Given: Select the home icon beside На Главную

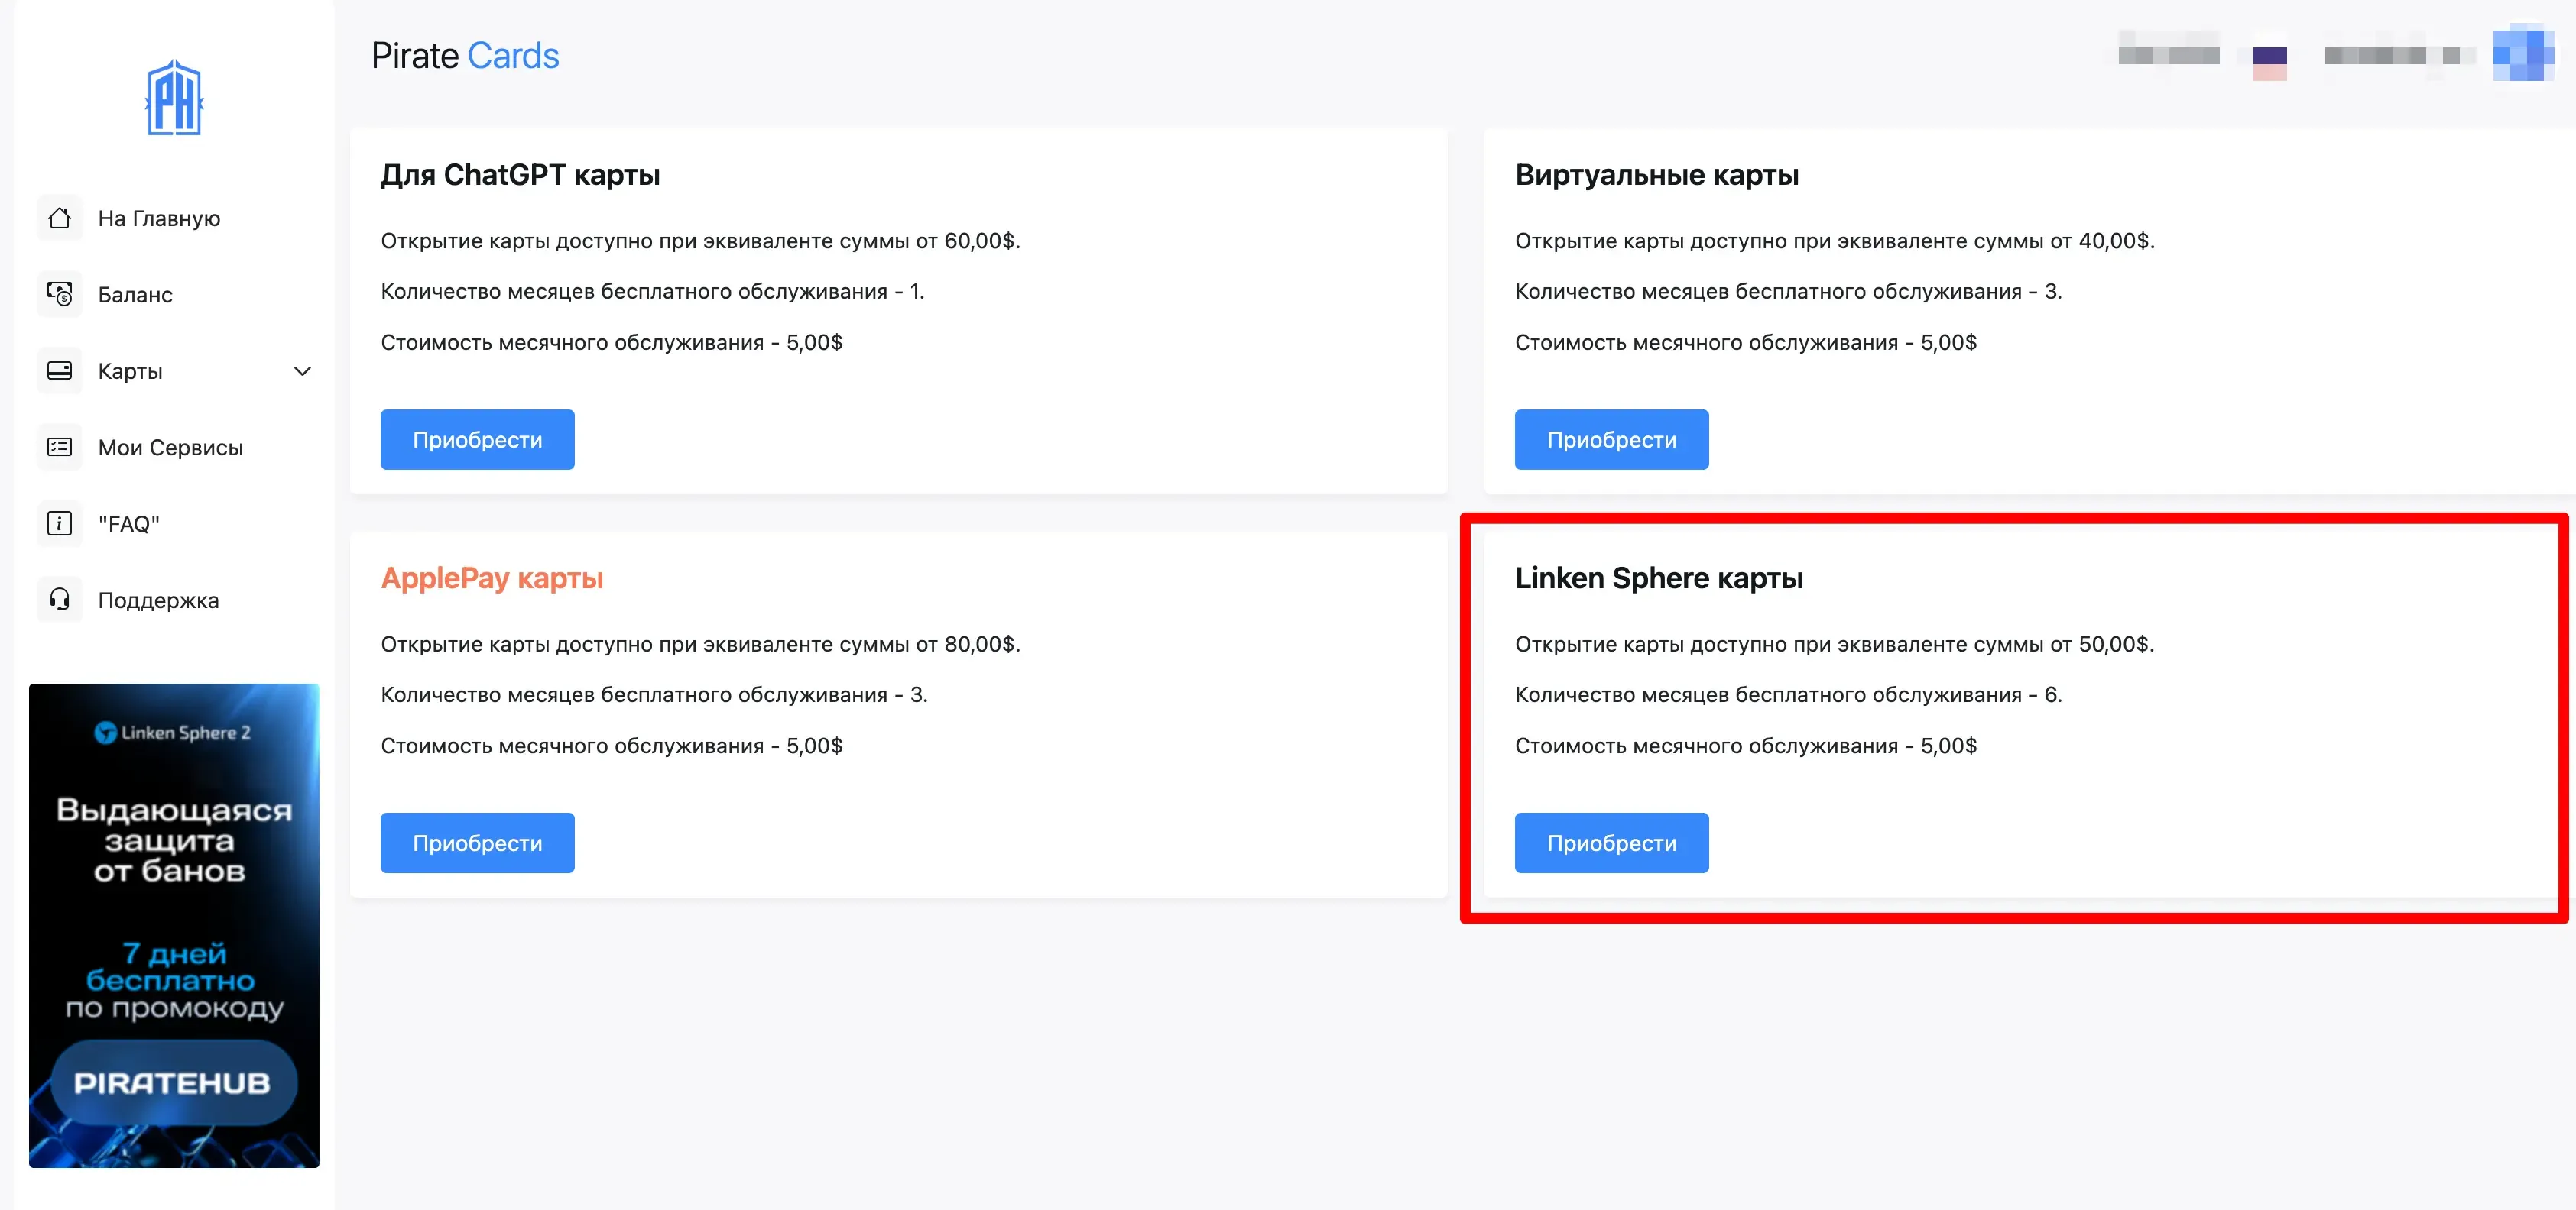Looking at the screenshot, I should click(59, 218).
